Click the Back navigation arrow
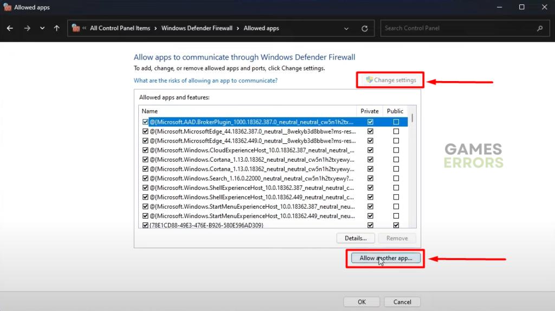 point(10,28)
